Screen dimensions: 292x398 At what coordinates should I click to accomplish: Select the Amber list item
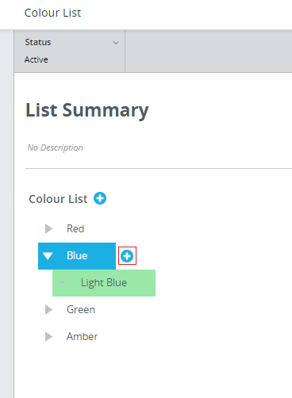[82, 337]
